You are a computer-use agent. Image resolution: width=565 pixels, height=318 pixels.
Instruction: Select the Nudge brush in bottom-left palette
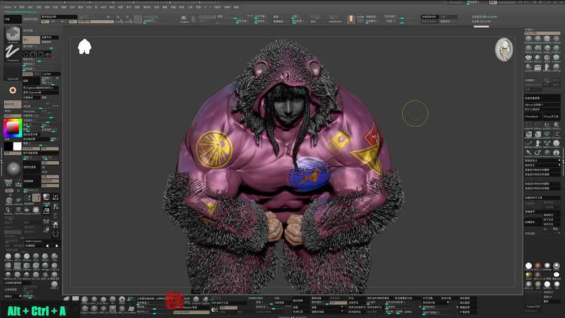pos(45,266)
